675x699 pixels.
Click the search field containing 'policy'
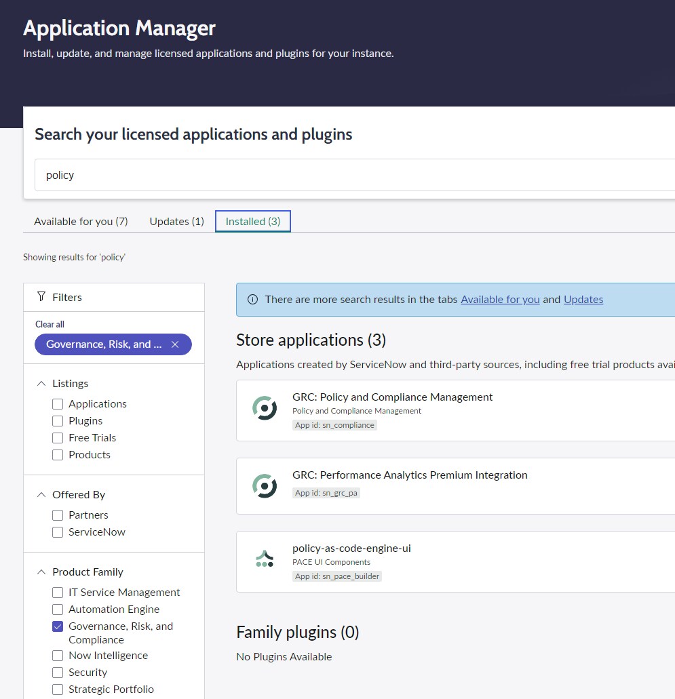point(355,175)
